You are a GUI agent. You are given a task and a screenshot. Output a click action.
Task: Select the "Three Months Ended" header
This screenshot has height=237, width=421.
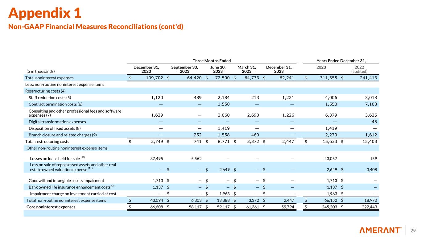pyautogui.click(x=211, y=61)
